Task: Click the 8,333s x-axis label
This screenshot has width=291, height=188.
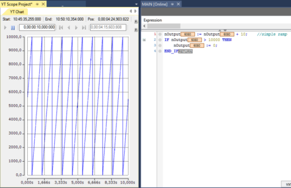Action: click(111, 183)
